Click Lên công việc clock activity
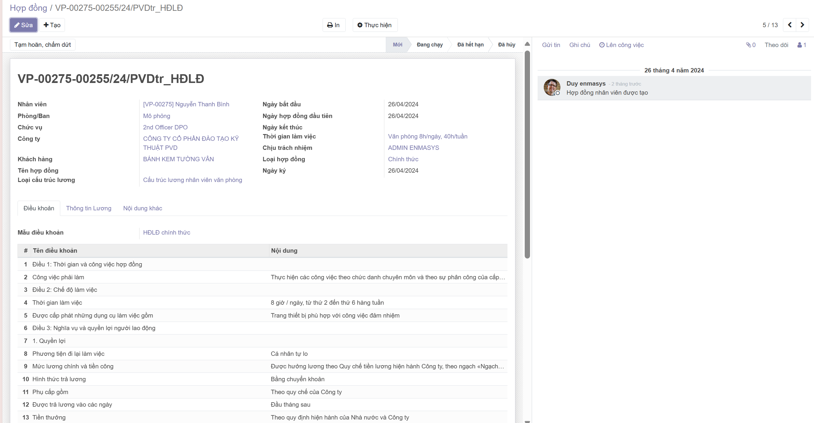Screen dimensions: 814x423 [x=621, y=45]
